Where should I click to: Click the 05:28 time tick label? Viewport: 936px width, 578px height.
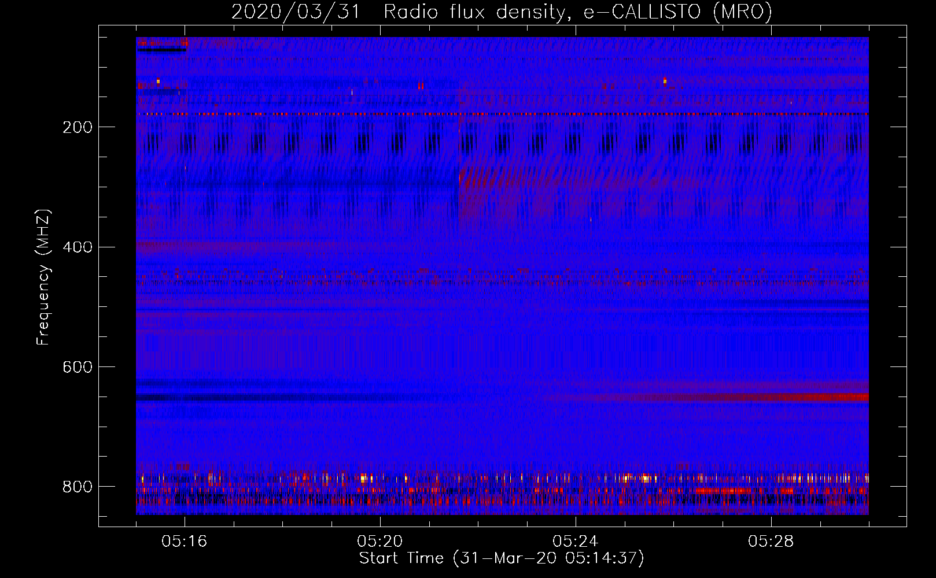click(x=771, y=542)
